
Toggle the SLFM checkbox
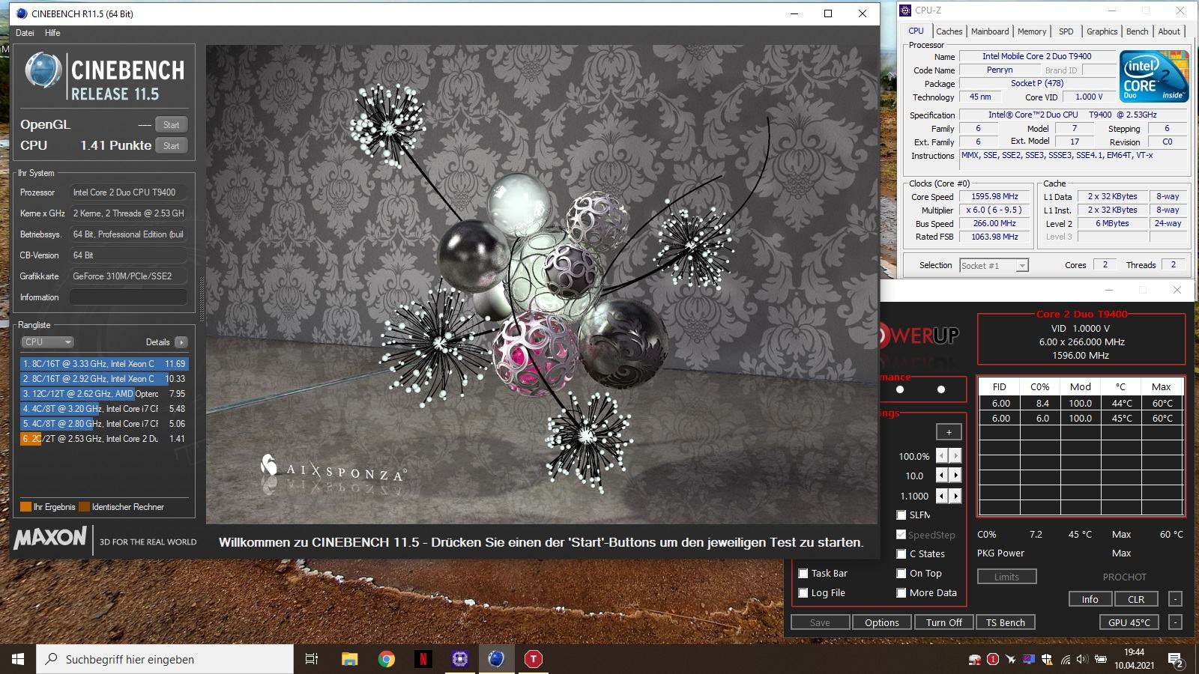pos(901,515)
